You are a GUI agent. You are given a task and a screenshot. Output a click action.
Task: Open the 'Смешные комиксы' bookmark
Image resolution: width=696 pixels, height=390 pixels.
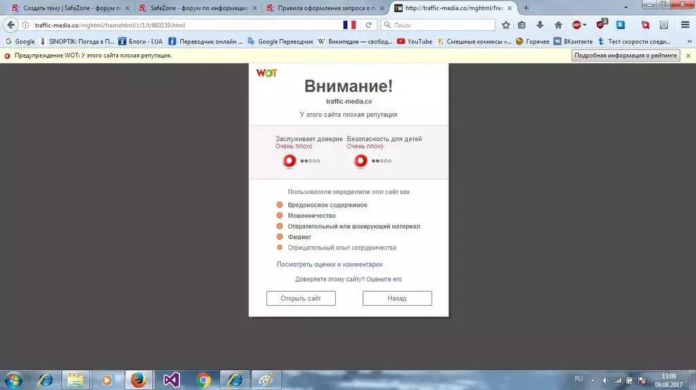[474, 41]
